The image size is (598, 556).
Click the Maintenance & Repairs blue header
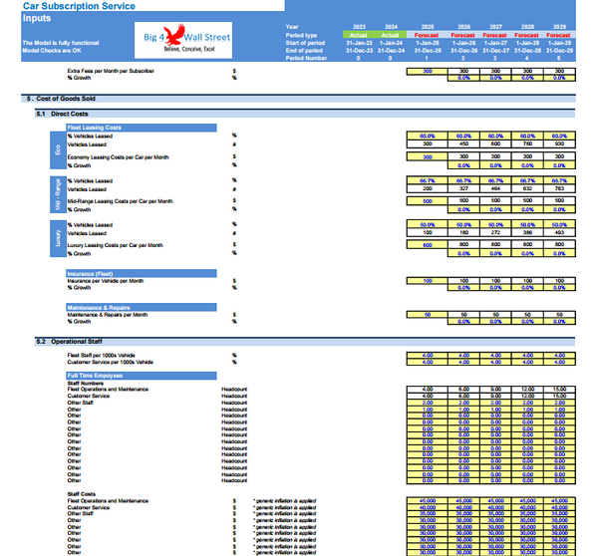click(x=140, y=306)
